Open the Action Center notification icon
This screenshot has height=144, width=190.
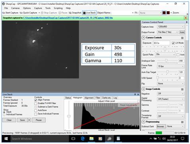coord(182,138)
